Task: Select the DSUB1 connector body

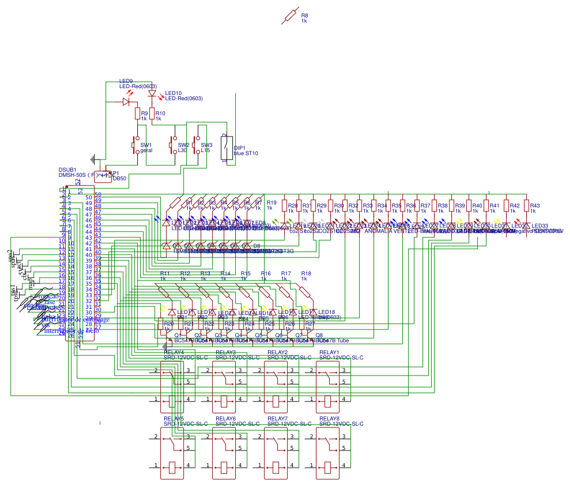Action: pyautogui.click(x=81, y=265)
